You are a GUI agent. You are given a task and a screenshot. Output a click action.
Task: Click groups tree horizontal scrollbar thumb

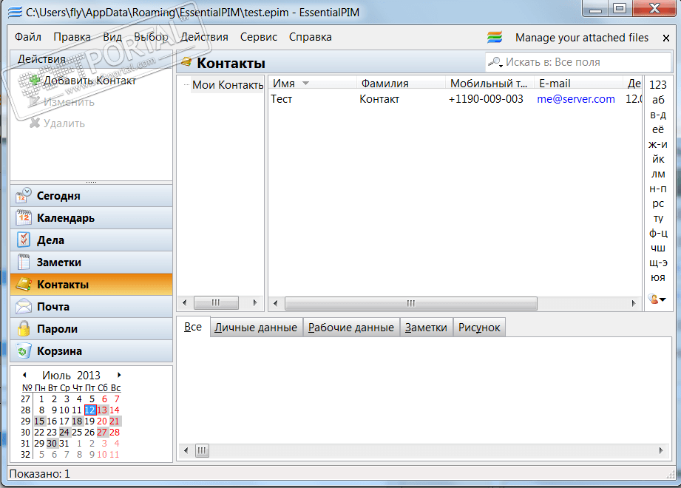(x=216, y=302)
